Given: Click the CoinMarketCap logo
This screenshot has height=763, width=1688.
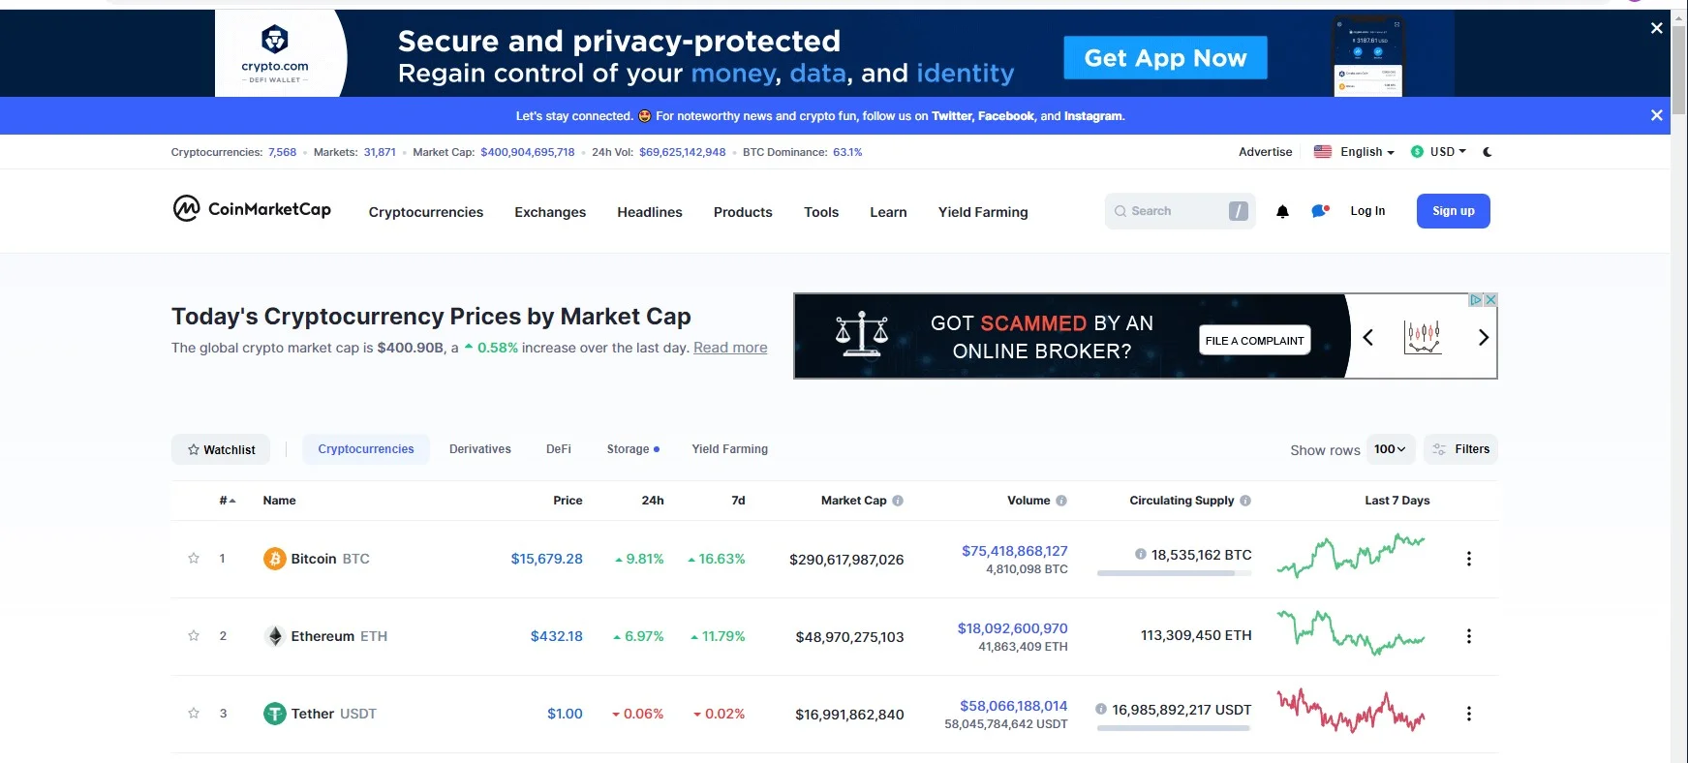Looking at the screenshot, I should click(x=252, y=209).
